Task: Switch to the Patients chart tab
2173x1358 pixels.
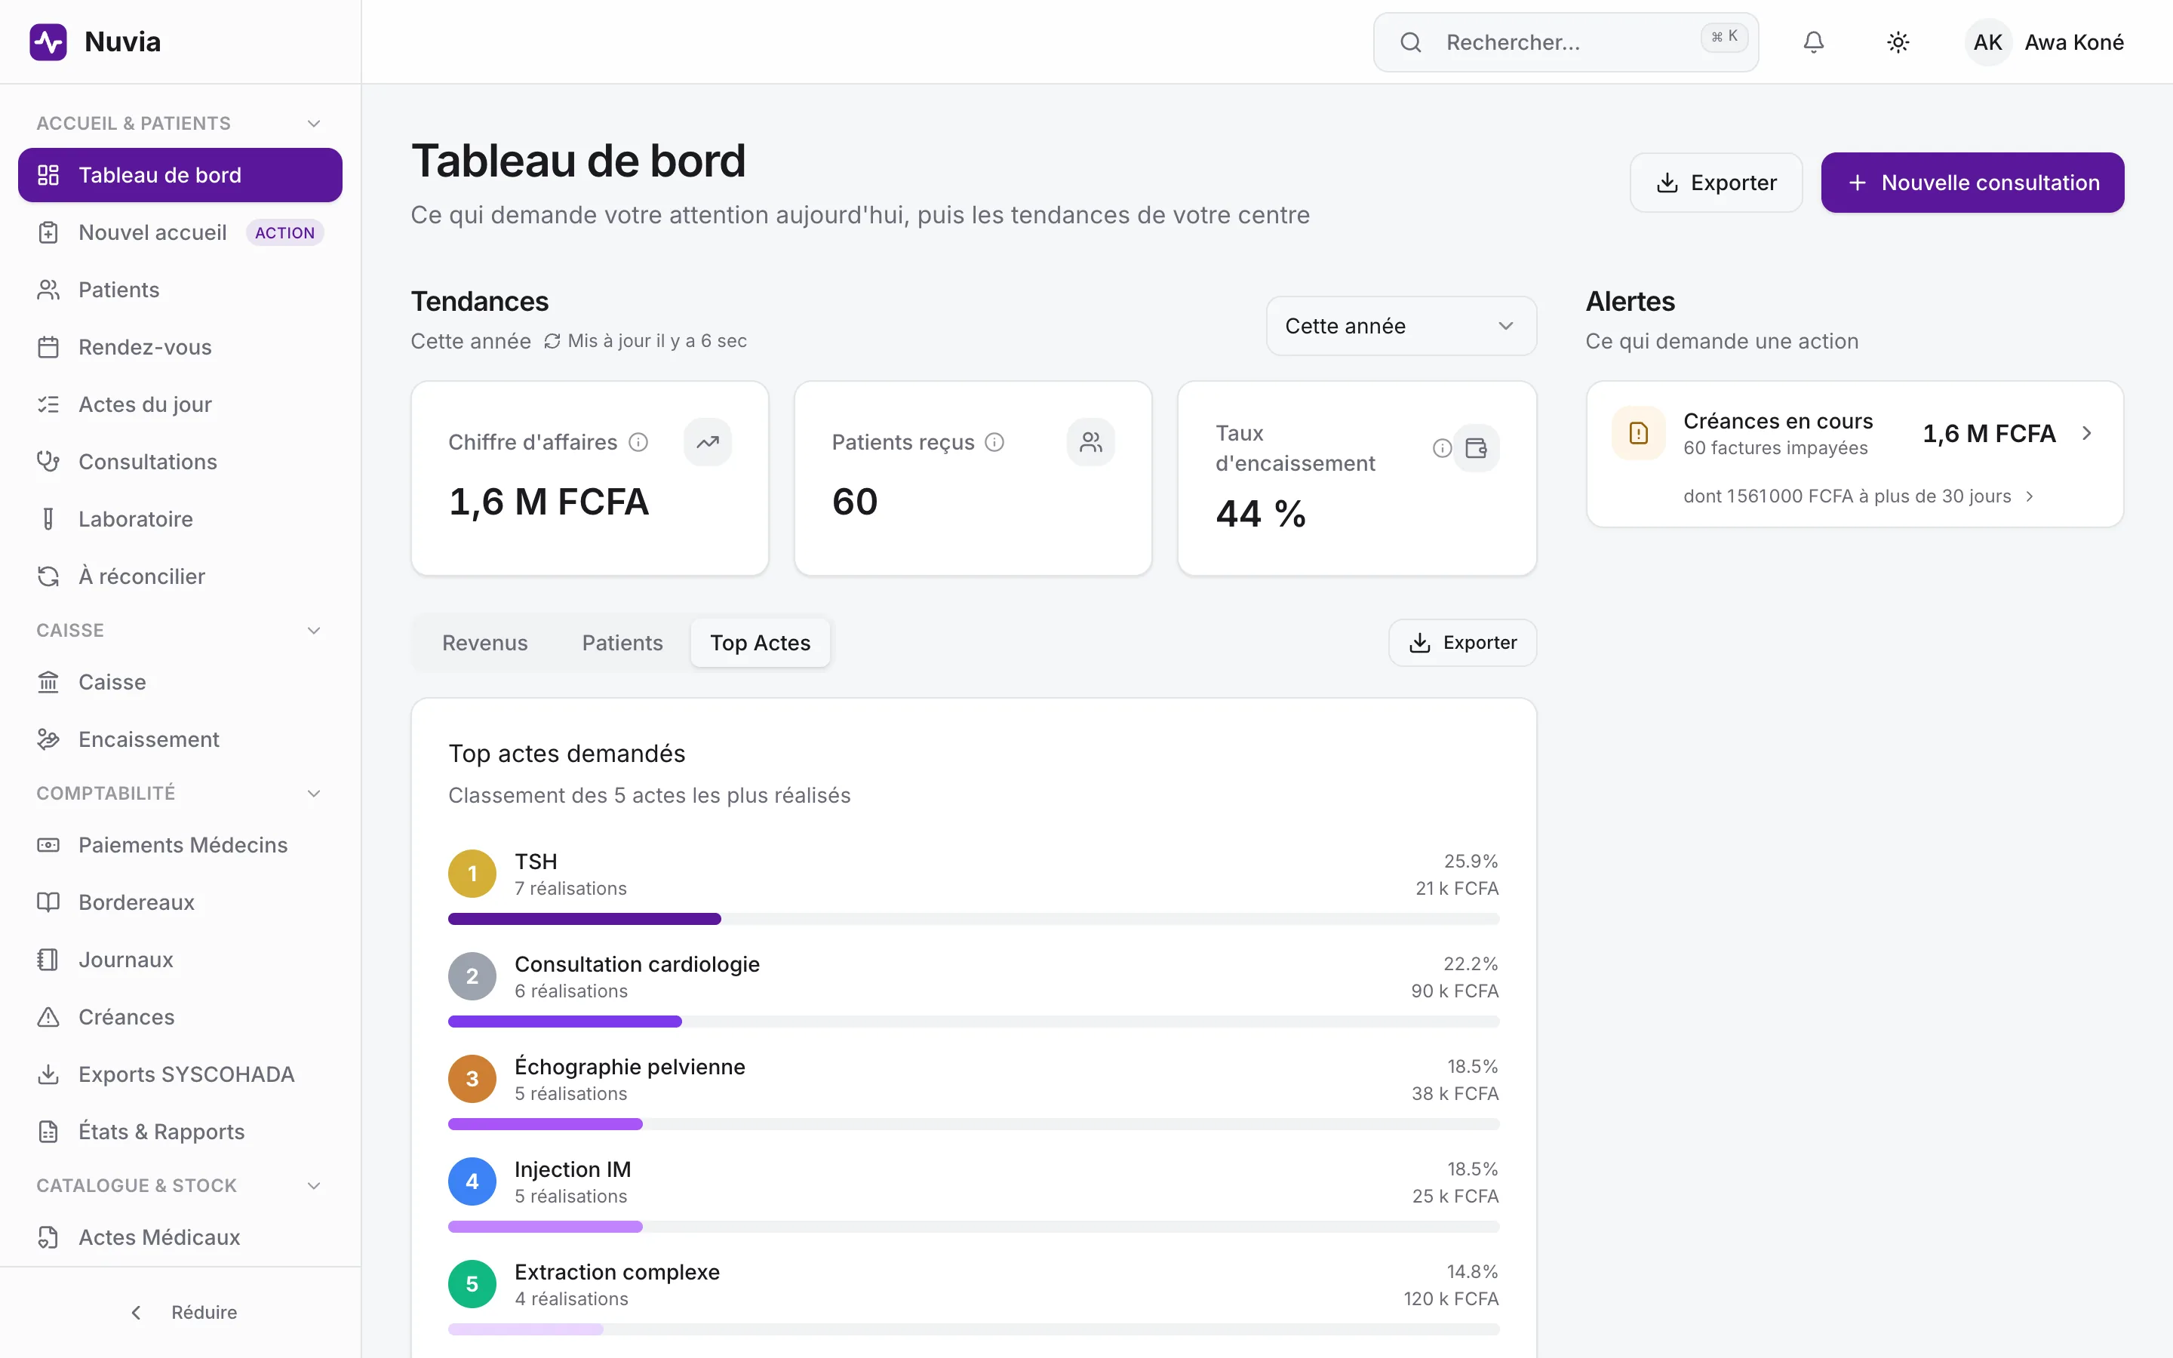Action: point(622,643)
